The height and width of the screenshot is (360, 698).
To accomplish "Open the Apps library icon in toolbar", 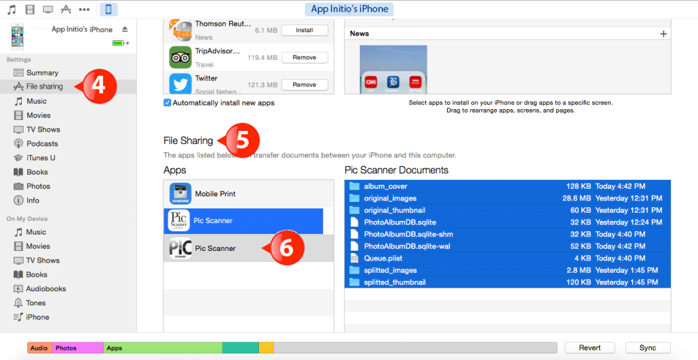I will click(x=66, y=9).
